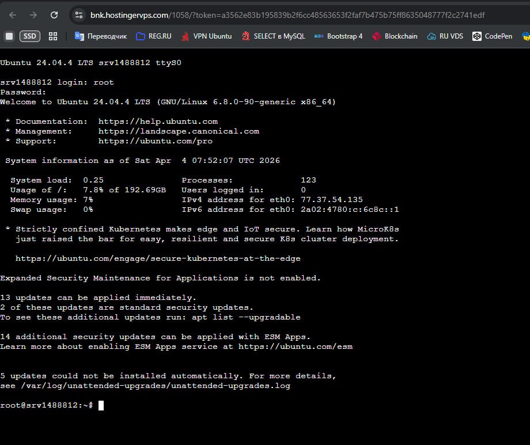The width and height of the screenshot is (530, 445).
Task: Open the VPN Ubuntu bookmark
Action: 206,36
